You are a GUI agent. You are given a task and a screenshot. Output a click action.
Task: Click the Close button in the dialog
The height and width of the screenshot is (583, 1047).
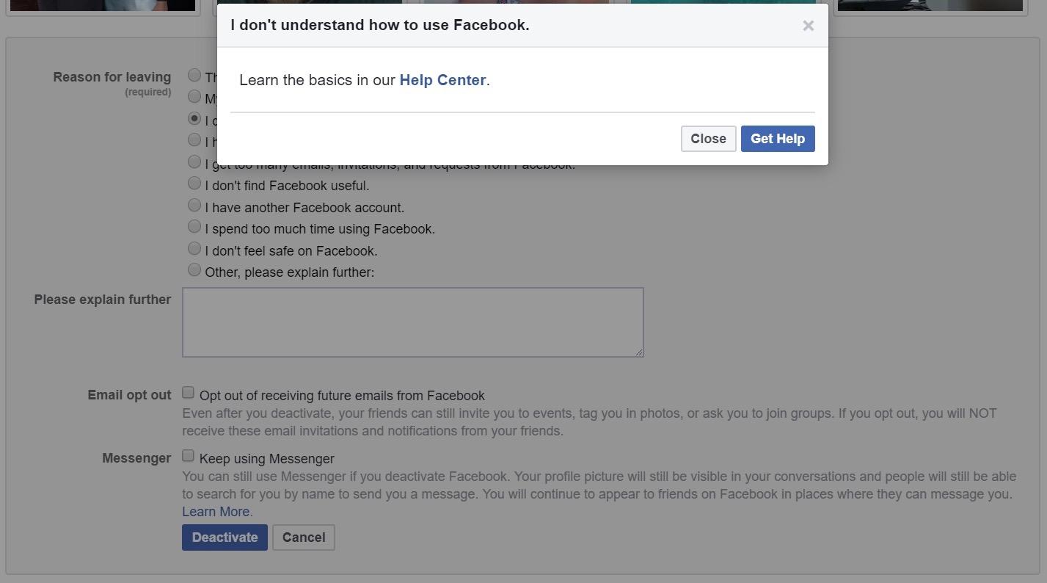708,139
